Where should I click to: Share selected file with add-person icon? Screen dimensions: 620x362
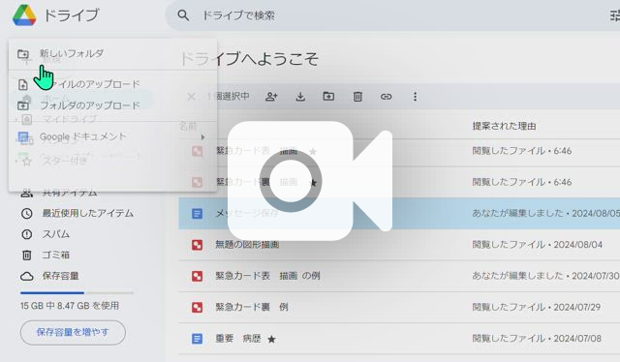(x=271, y=97)
